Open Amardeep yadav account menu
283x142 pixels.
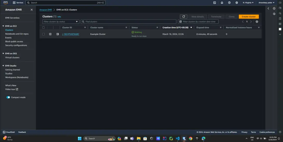tap(266, 3)
